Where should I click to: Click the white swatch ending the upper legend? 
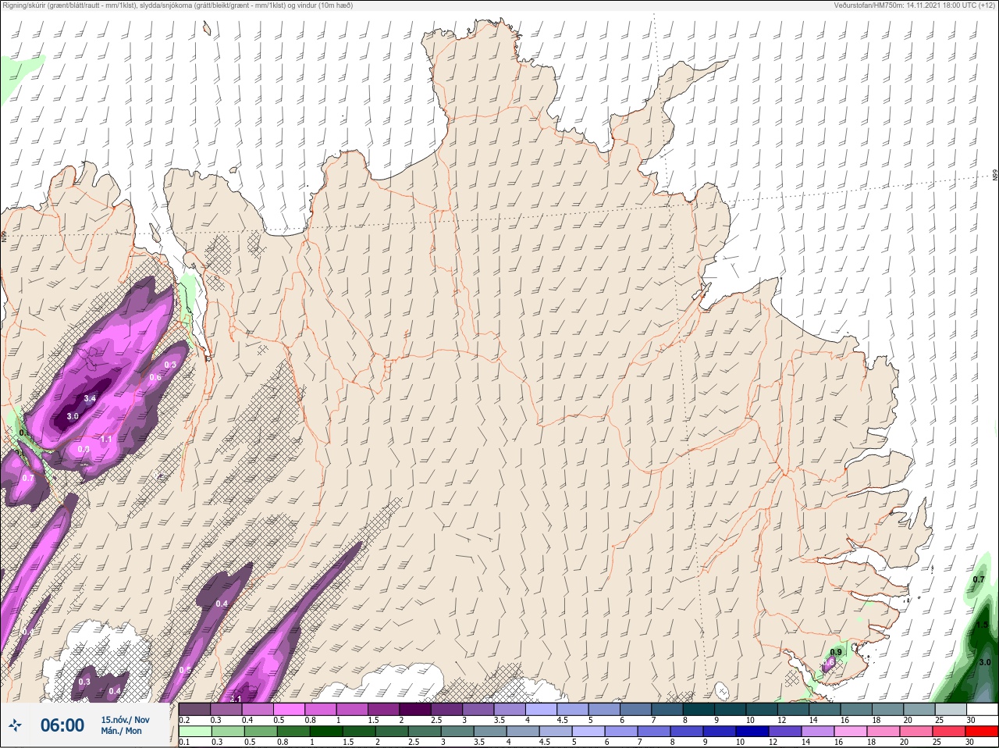982,709
